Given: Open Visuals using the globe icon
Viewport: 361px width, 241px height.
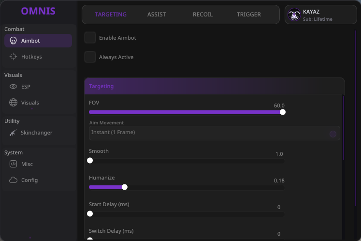Looking at the screenshot, I should [x=13, y=103].
